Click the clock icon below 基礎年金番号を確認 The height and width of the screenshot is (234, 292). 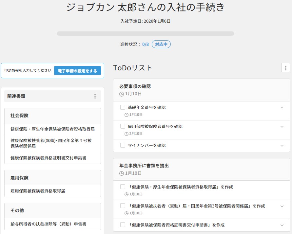tap(127, 115)
